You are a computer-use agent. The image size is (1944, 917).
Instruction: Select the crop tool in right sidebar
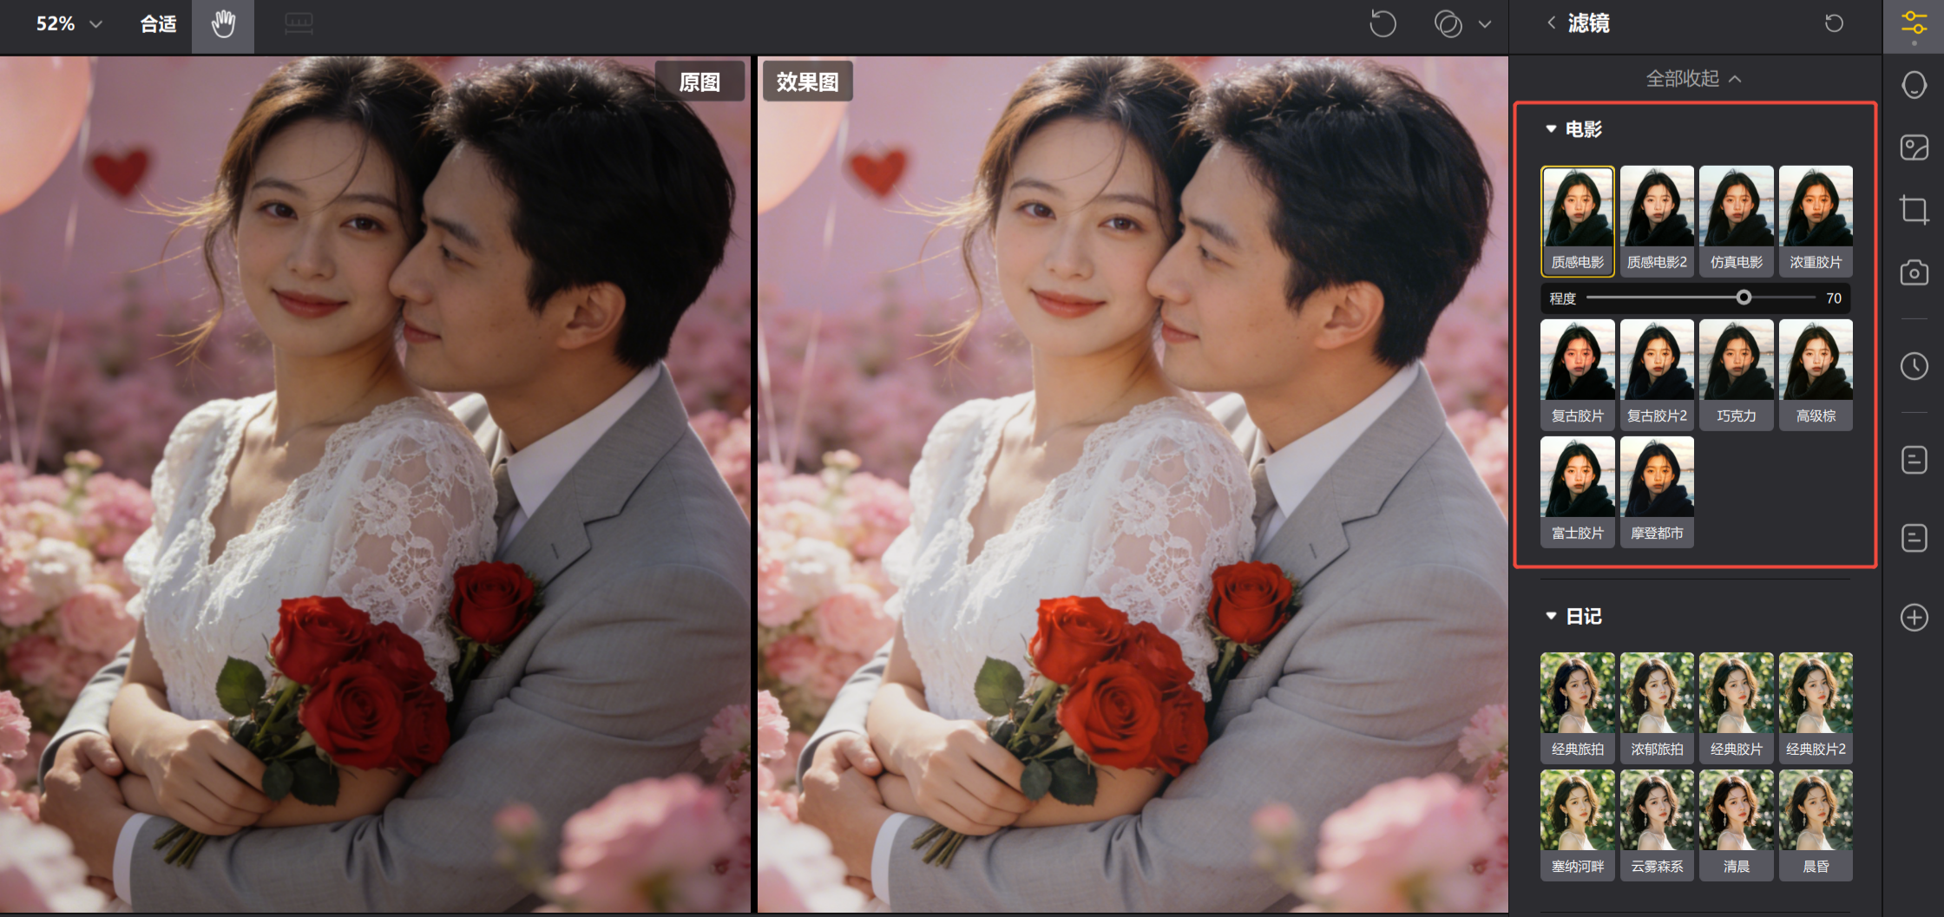[x=1914, y=210]
